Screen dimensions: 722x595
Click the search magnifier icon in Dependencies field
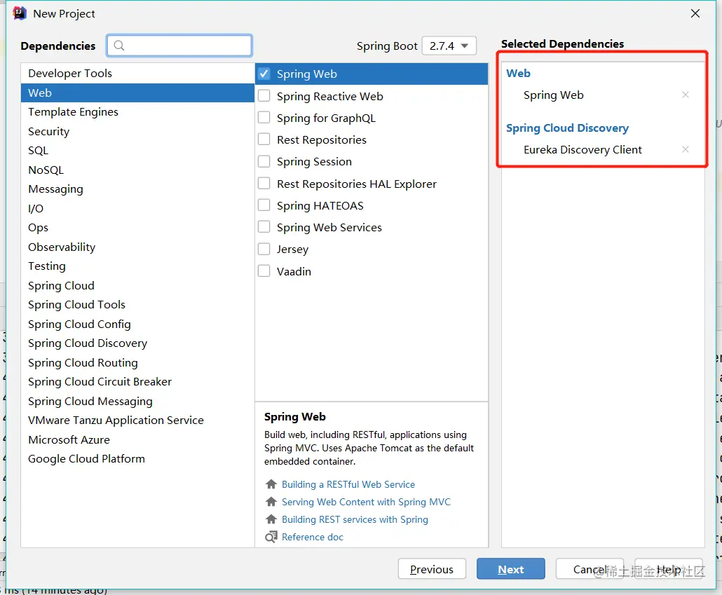coord(118,46)
